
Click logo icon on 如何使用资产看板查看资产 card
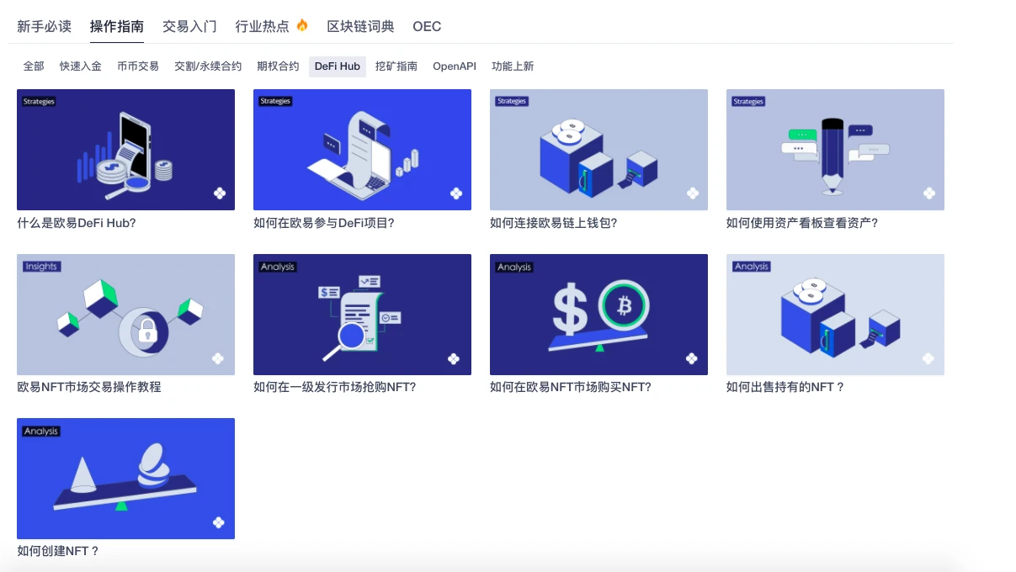coord(929,193)
